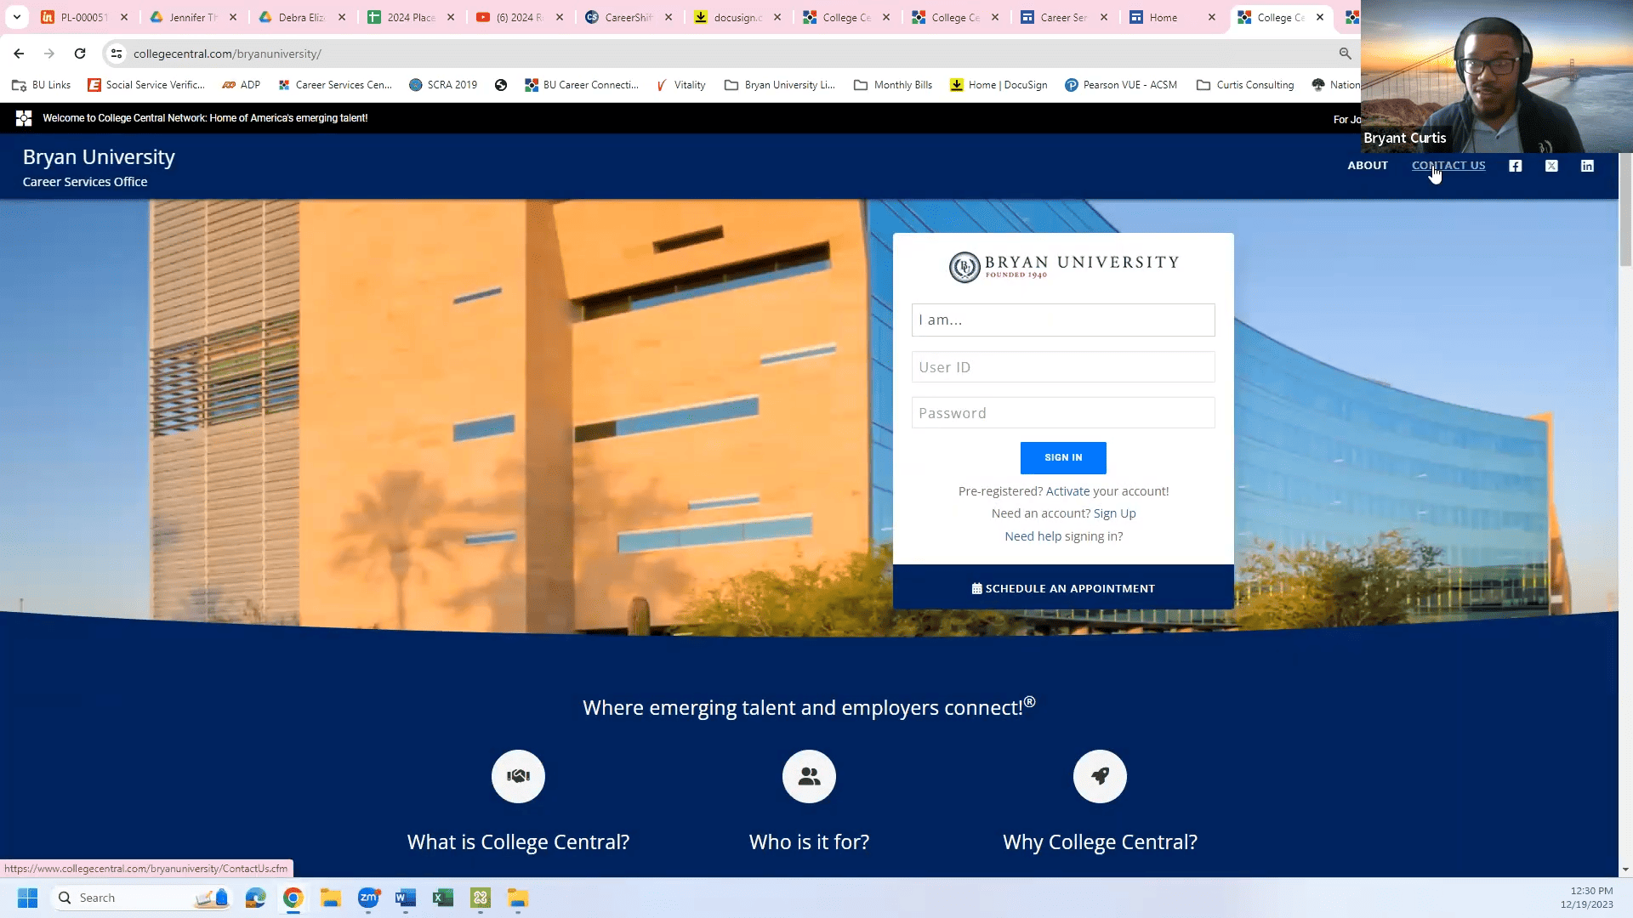The image size is (1633, 918).
Task: Open the Vitality bookmark
Action: click(680, 85)
